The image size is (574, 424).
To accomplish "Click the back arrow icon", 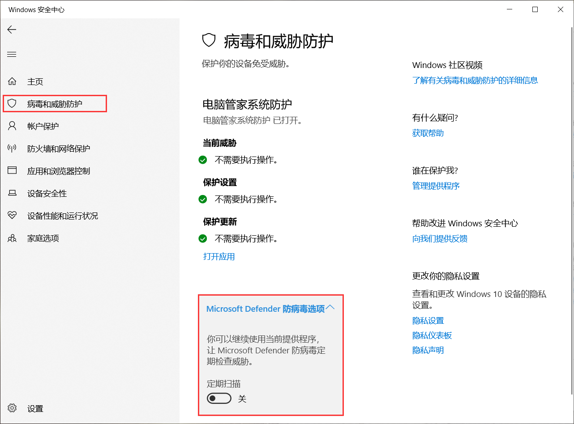I will pos(12,30).
